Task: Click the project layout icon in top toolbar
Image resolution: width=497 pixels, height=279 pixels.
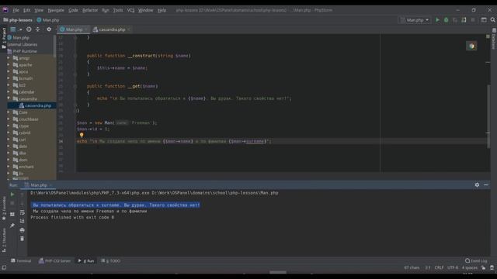Action: click(x=484, y=20)
